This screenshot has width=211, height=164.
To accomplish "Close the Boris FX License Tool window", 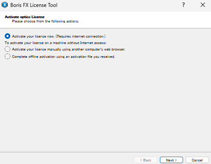I will (203, 5).
